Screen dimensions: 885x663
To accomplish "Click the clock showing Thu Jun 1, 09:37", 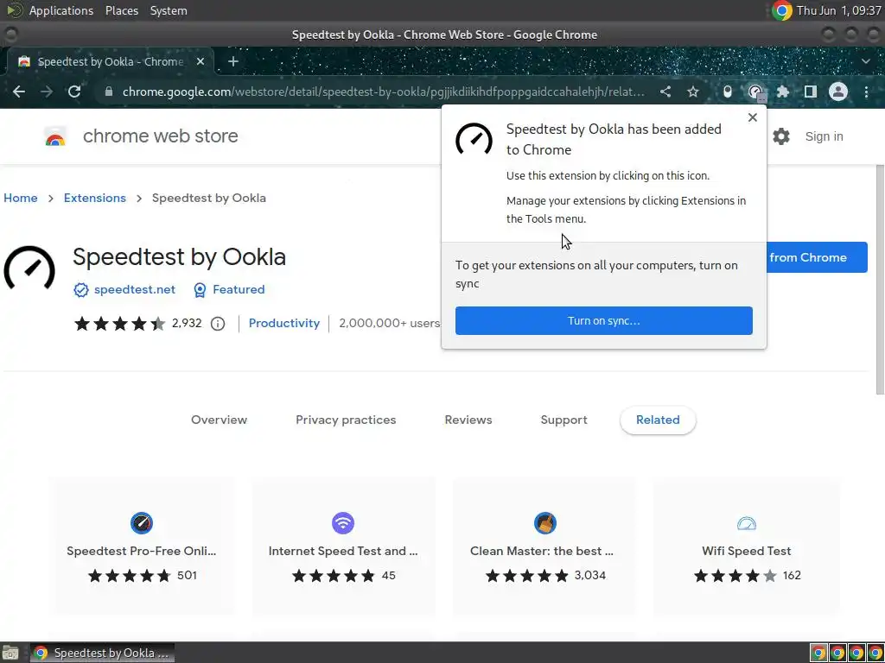I will pyautogui.click(x=838, y=10).
